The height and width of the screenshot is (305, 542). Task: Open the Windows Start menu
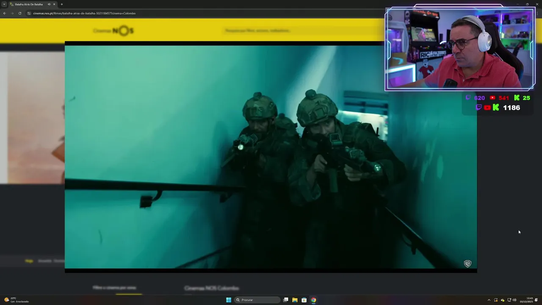[x=229, y=300]
